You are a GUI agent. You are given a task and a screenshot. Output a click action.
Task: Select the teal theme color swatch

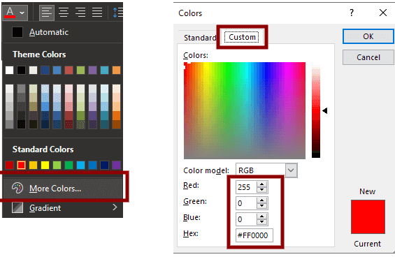[104, 71]
